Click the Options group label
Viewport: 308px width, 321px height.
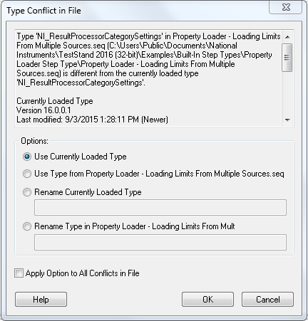click(35, 141)
